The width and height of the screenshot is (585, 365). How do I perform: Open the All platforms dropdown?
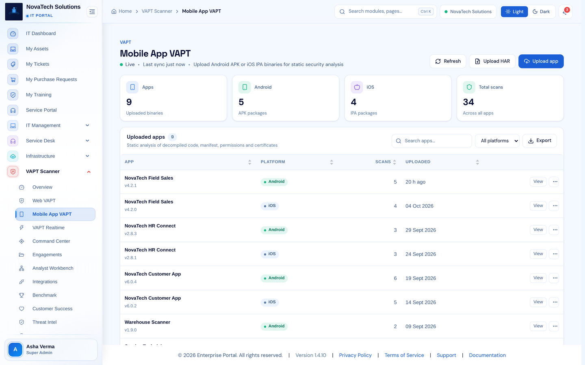click(497, 141)
